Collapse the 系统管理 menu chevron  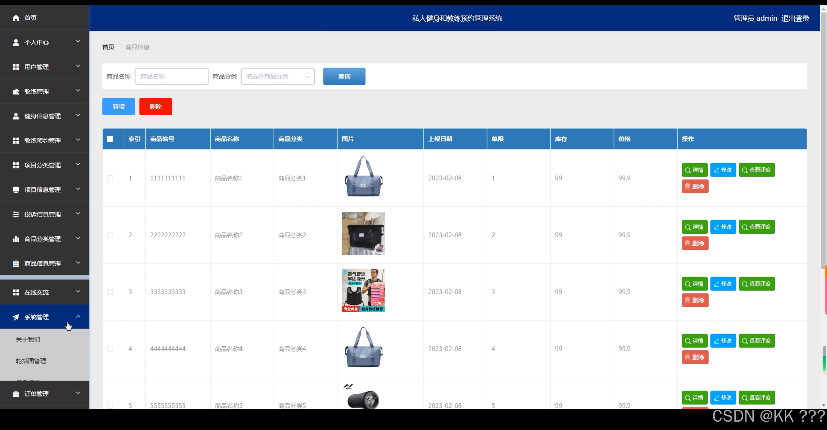(x=78, y=317)
